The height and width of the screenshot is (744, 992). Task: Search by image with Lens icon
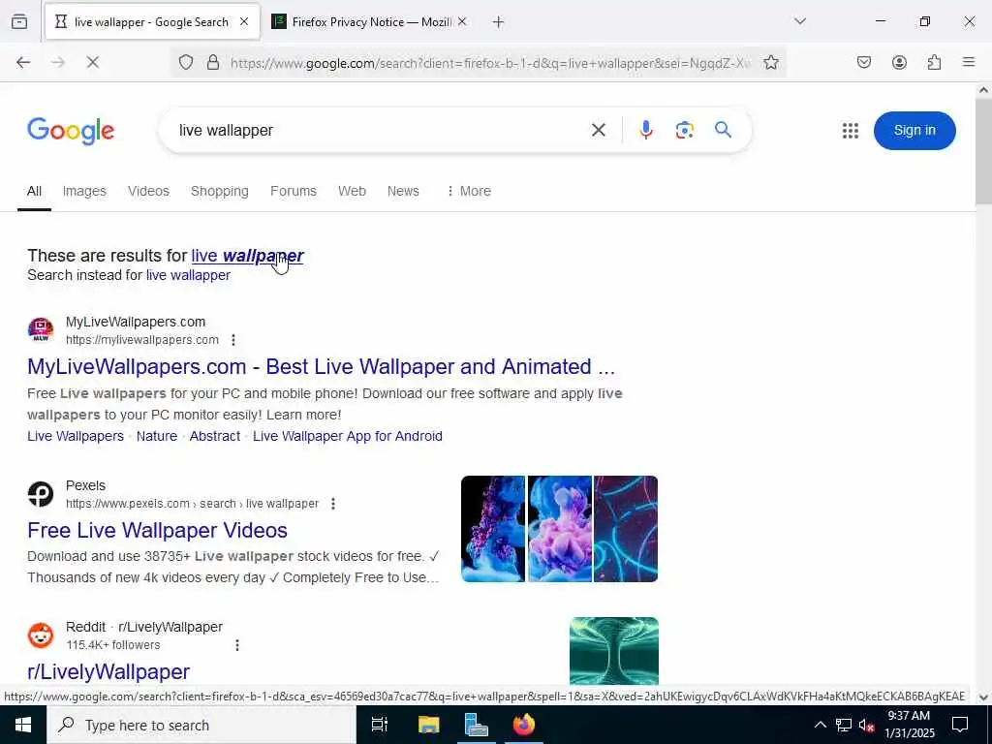coord(685,131)
